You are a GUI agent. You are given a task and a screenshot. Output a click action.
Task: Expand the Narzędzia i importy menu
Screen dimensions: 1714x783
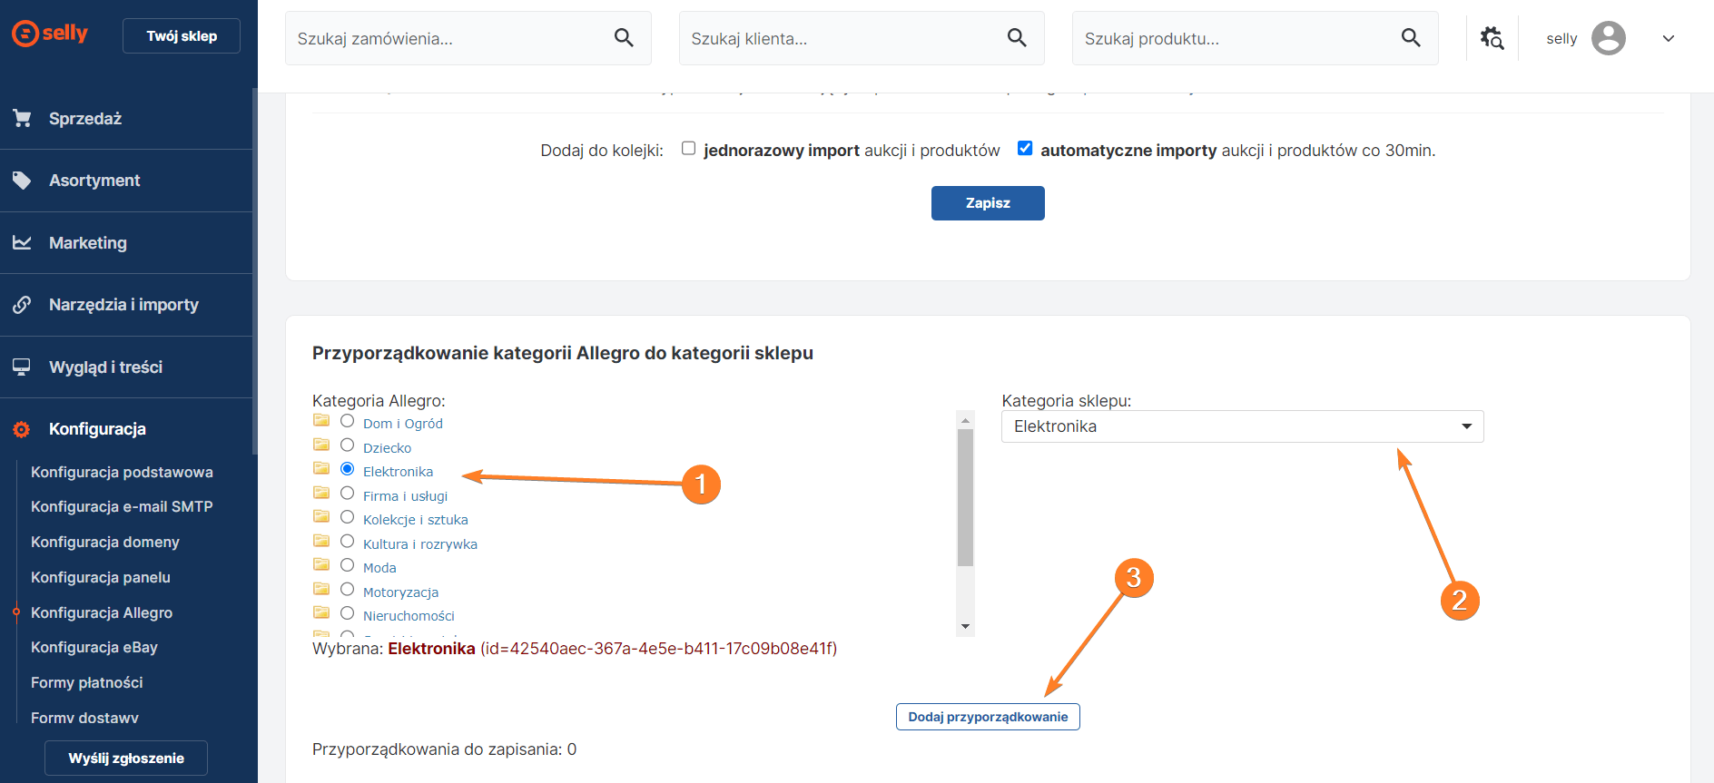coord(123,305)
